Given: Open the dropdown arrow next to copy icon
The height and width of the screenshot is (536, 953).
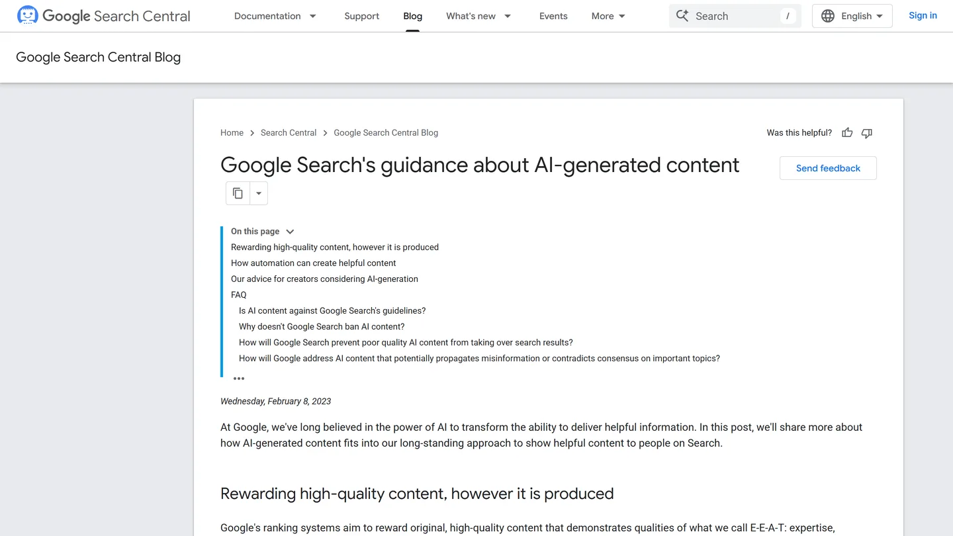Looking at the screenshot, I should 259,193.
